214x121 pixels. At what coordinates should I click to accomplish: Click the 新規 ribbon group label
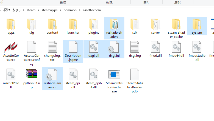tap(109, 2)
